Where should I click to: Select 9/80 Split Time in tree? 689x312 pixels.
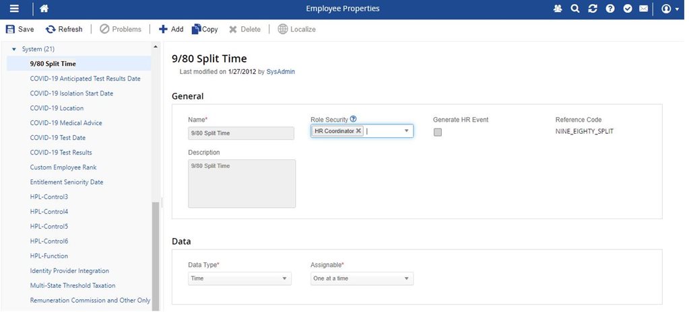coord(53,64)
